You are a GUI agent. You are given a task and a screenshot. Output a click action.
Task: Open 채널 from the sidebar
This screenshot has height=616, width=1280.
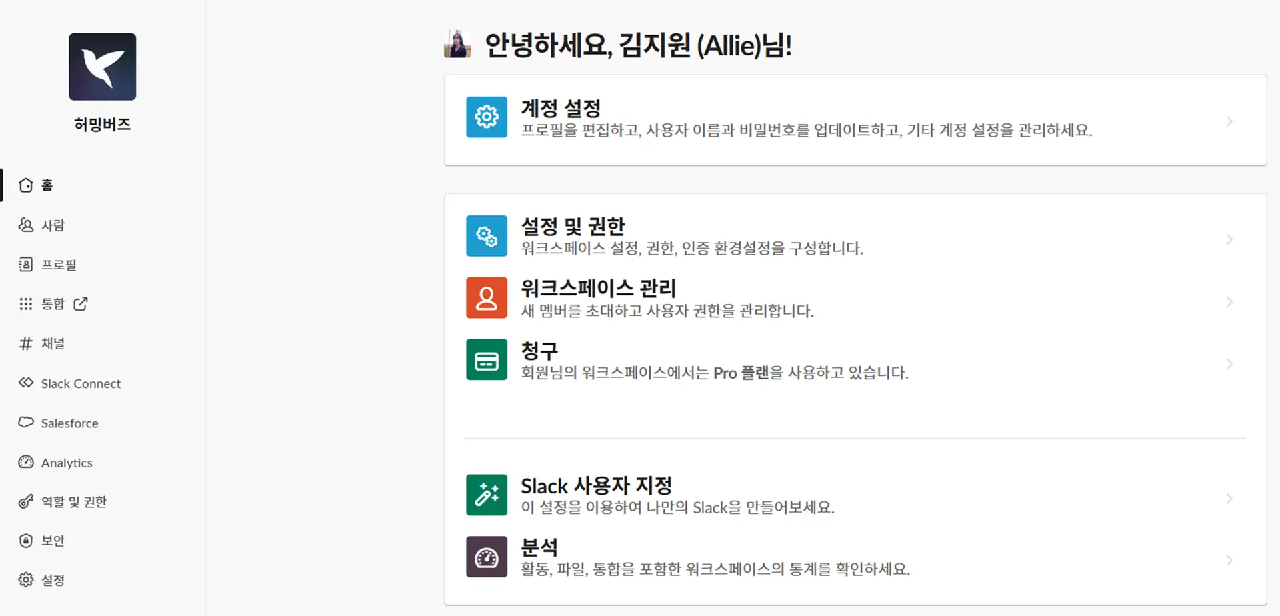tap(53, 344)
